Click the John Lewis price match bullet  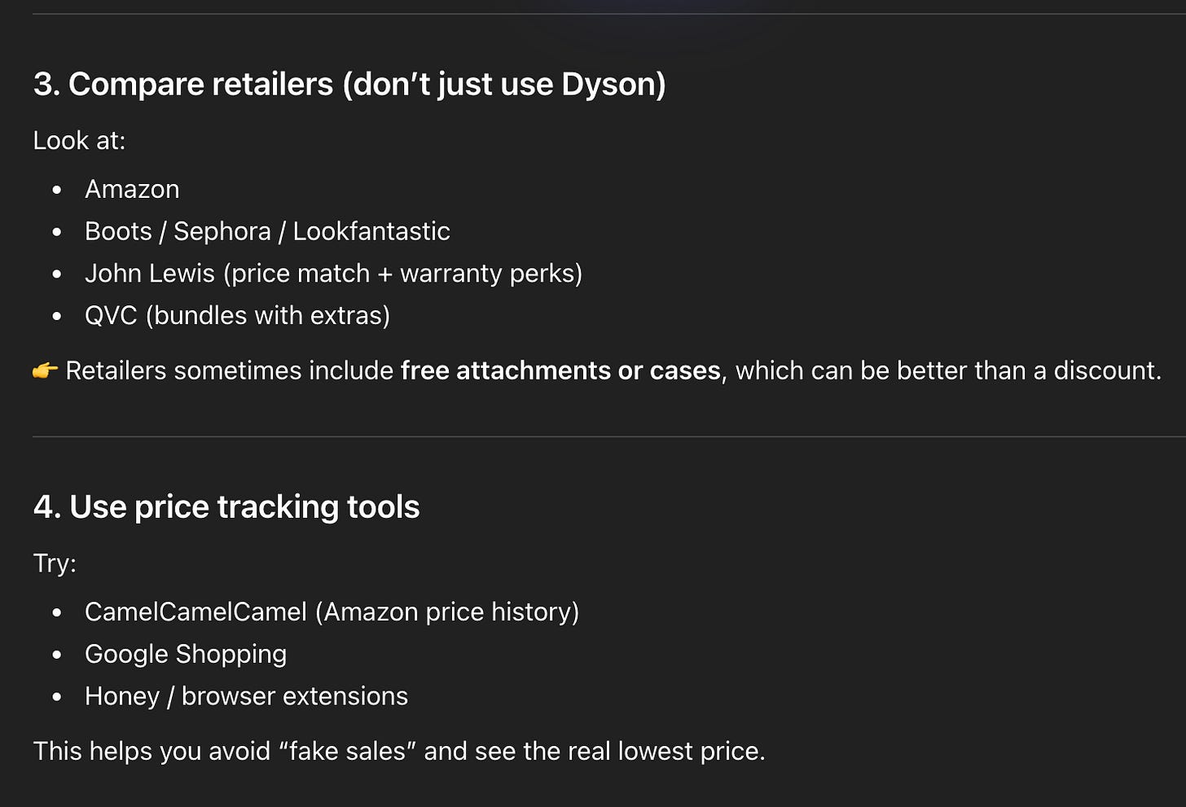click(x=333, y=274)
